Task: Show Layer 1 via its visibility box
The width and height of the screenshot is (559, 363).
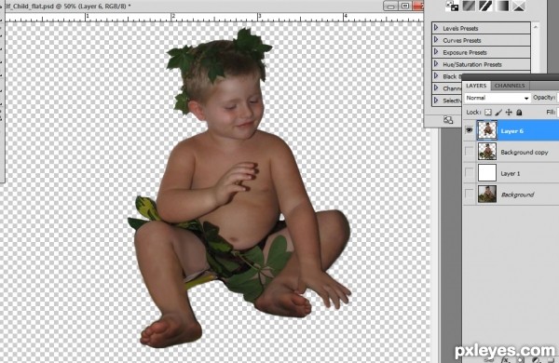Action: [470, 173]
